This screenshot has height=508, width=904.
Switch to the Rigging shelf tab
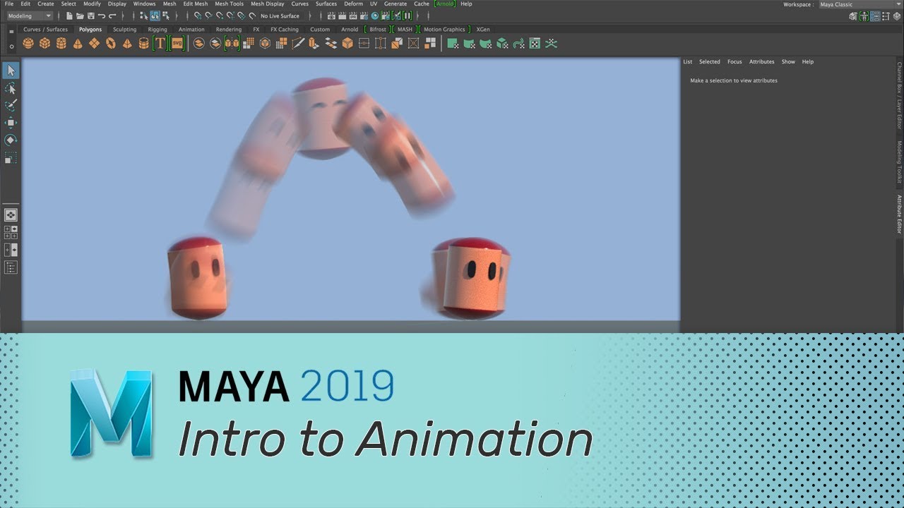(157, 30)
